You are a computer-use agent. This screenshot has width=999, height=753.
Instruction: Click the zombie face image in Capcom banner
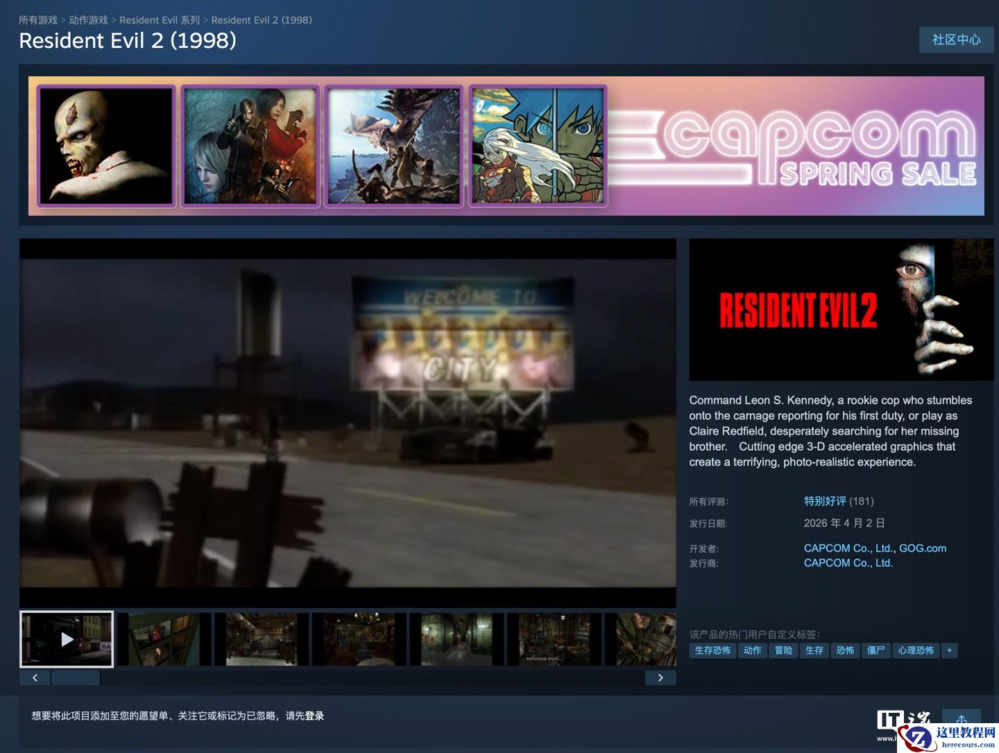tap(106, 146)
